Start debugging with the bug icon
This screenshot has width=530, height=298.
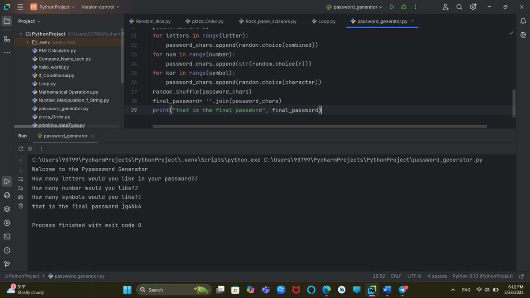pos(404,7)
